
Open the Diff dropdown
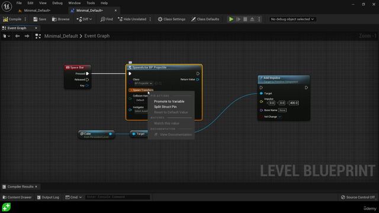click(x=84, y=19)
